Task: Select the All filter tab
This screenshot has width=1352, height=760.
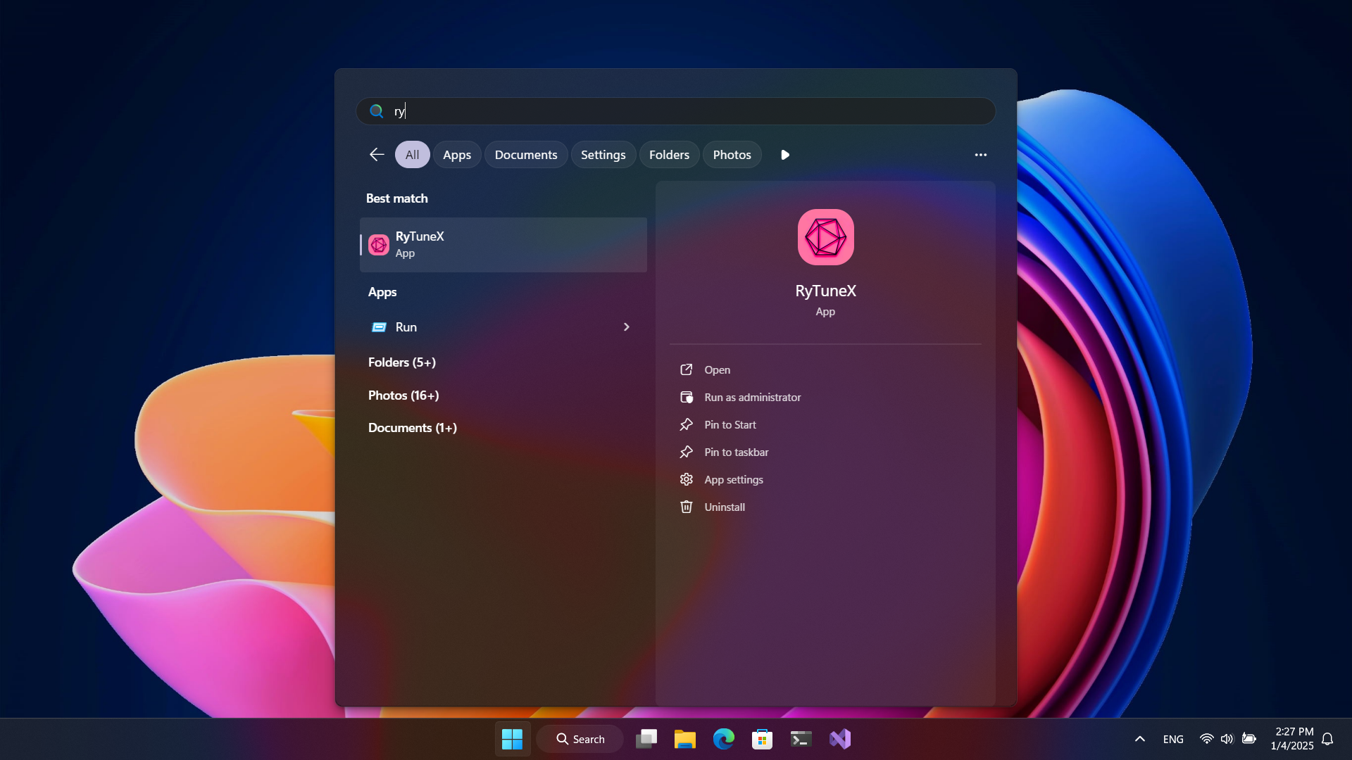Action: [413, 155]
